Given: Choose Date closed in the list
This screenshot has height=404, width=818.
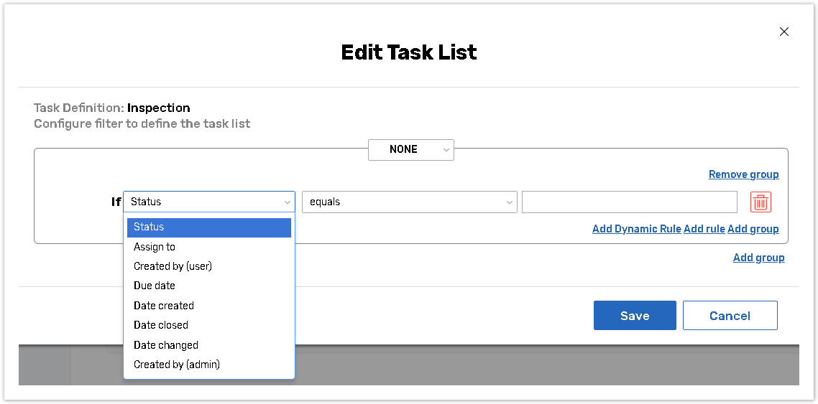Looking at the screenshot, I should pyautogui.click(x=161, y=325).
